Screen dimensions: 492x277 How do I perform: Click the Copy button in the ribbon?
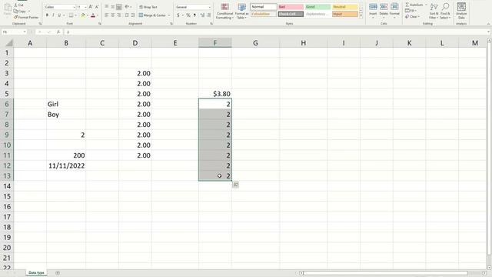click(20, 12)
